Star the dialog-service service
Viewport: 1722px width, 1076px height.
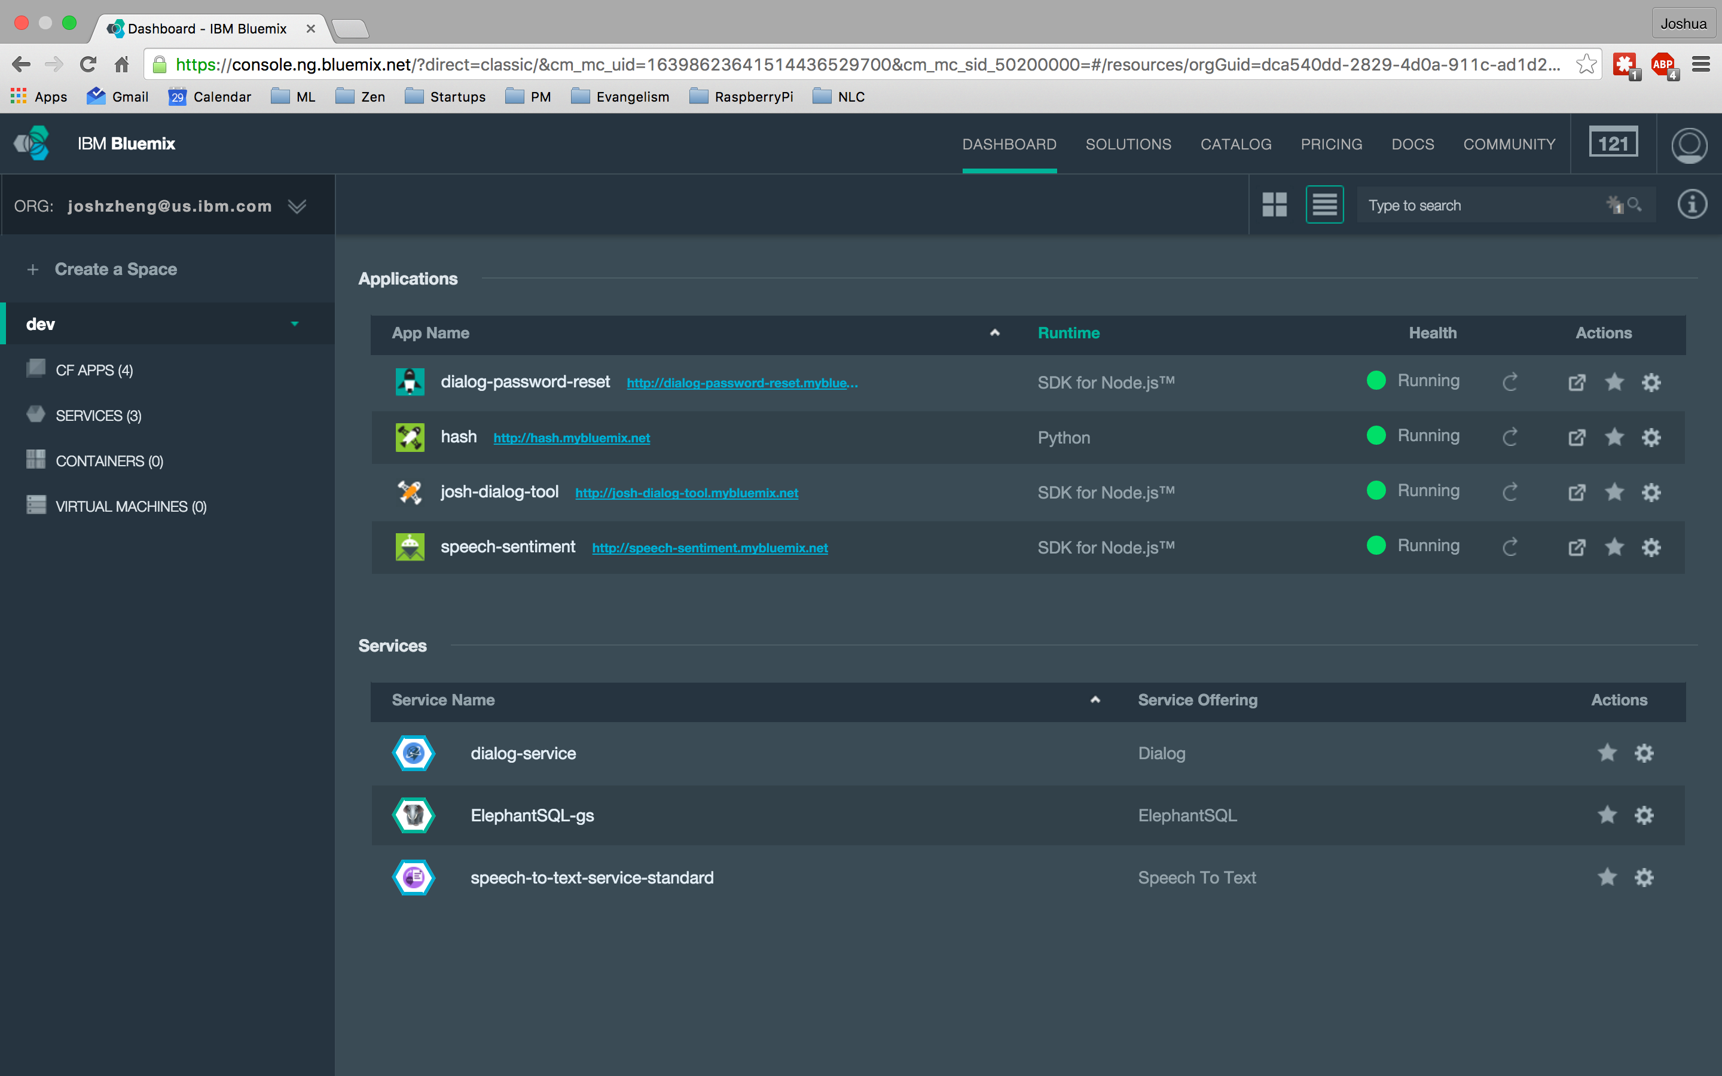tap(1607, 753)
